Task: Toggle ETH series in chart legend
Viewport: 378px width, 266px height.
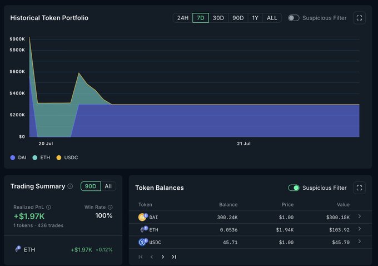Action: (41, 157)
